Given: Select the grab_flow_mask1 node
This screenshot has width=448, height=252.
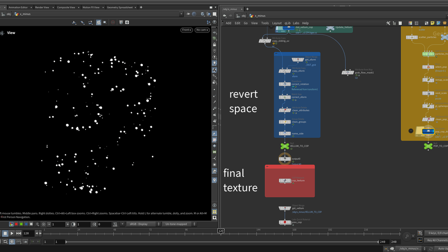Looking at the screenshot, I should pyautogui.click(x=347, y=73).
